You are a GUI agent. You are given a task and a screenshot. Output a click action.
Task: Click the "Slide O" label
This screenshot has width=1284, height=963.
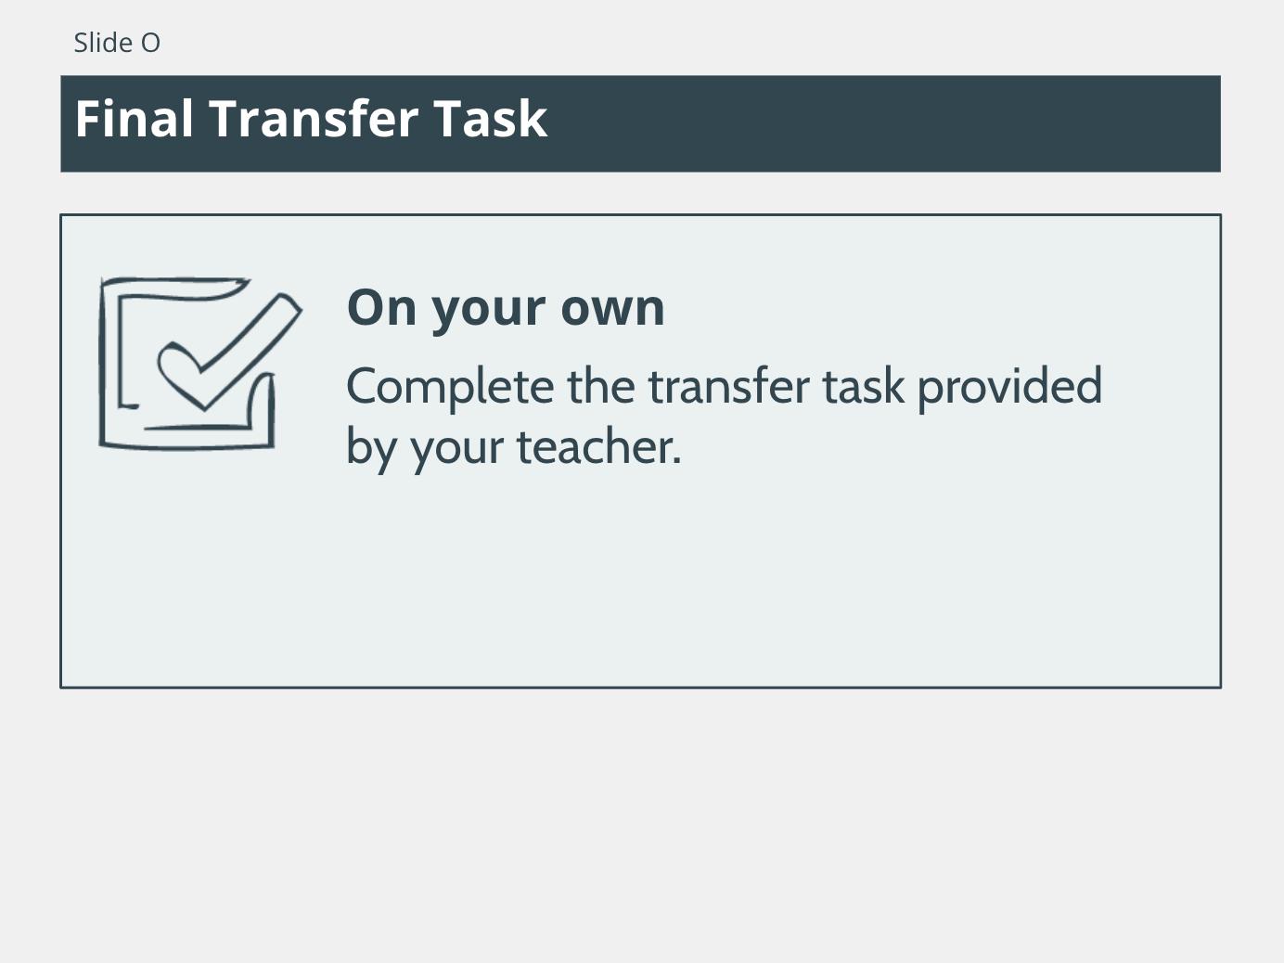click(117, 43)
